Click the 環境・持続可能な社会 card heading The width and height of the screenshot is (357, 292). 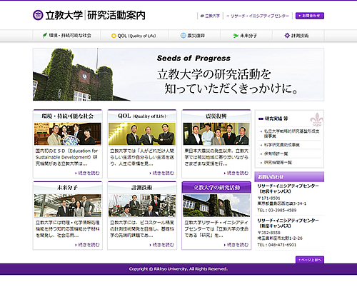pyautogui.click(x=68, y=116)
